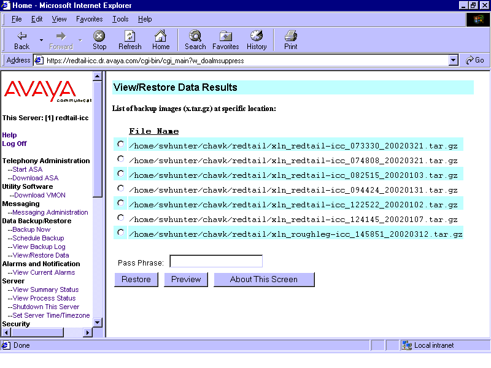This screenshot has width=491, height=368.
Task: Click the Go button beside address bar
Action: 474,60
